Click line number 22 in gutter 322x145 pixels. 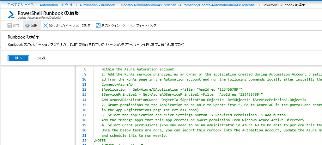(x=84, y=141)
